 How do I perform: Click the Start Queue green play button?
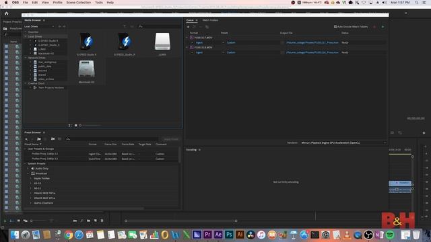[x=383, y=27]
